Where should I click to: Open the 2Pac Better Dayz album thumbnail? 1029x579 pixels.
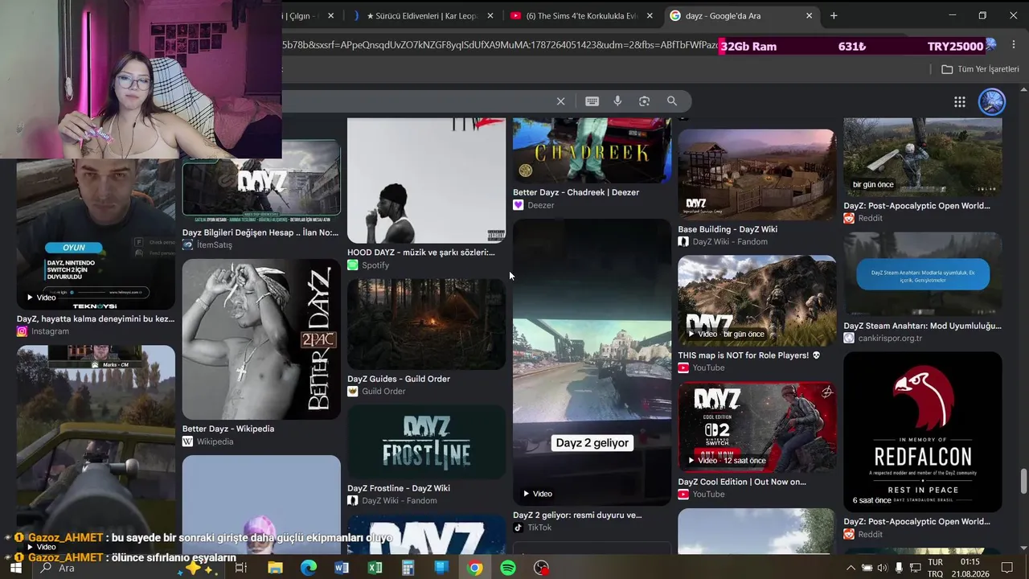[x=261, y=339]
